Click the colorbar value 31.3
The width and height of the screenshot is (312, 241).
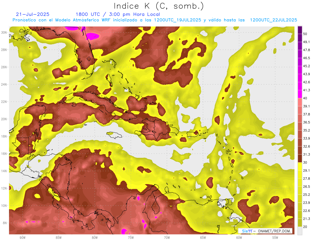pos(307,154)
